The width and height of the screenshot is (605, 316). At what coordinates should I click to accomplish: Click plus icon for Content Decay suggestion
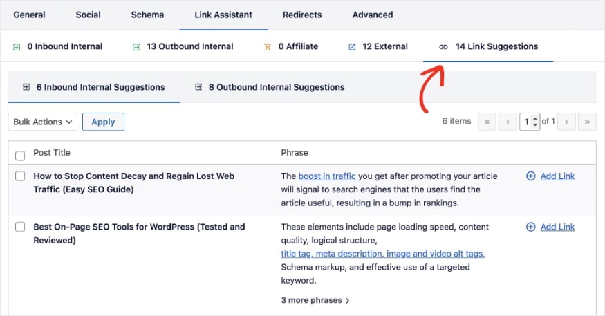pos(531,176)
